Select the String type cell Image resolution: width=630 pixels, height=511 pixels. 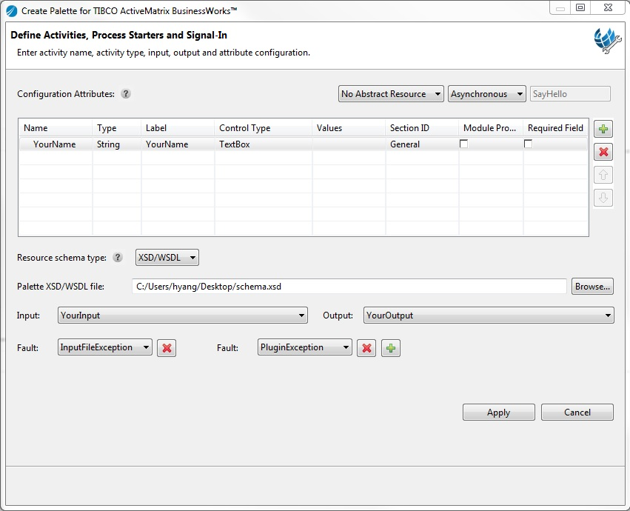[117, 144]
